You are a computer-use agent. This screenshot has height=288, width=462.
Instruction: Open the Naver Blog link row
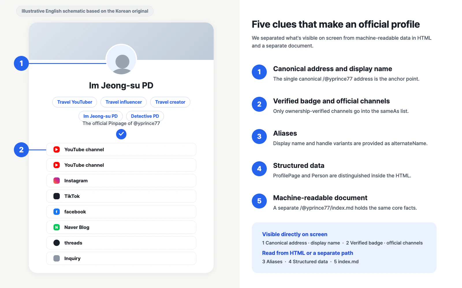(121, 227)
